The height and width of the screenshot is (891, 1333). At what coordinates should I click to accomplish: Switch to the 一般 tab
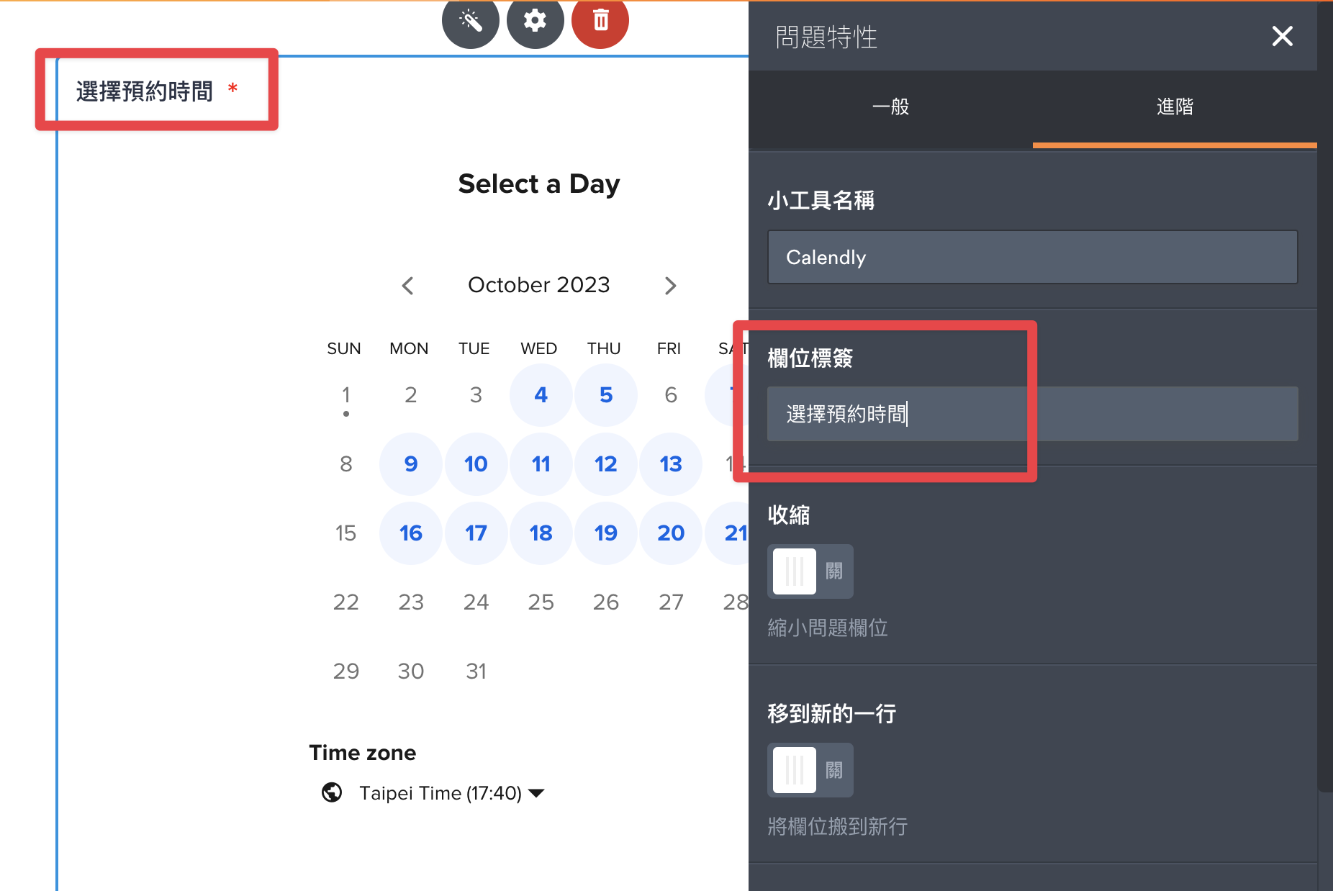tap(890, 107)
